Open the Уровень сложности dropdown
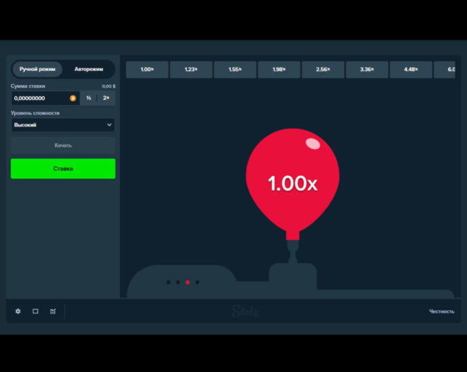The width and height of the screenshot is (467, 372). (x=62, y=125)
